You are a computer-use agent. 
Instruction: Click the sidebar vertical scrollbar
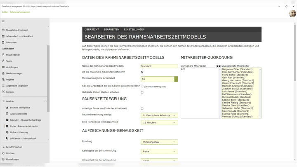[x=48, y=79]
